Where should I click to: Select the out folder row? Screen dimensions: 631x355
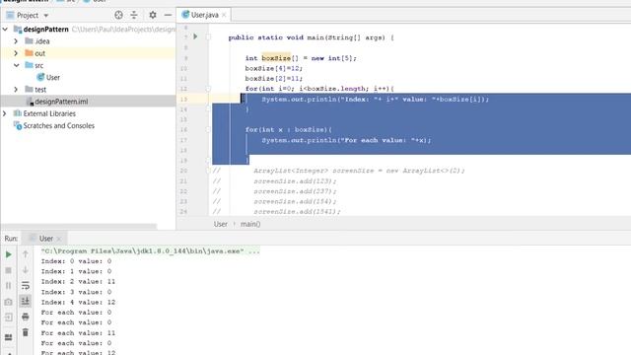(88, 53)
